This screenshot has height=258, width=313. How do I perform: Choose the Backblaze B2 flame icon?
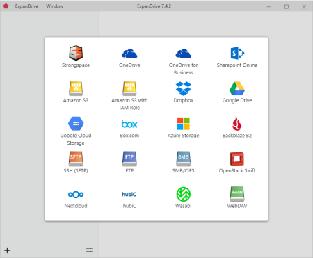(x=237, y=124)
